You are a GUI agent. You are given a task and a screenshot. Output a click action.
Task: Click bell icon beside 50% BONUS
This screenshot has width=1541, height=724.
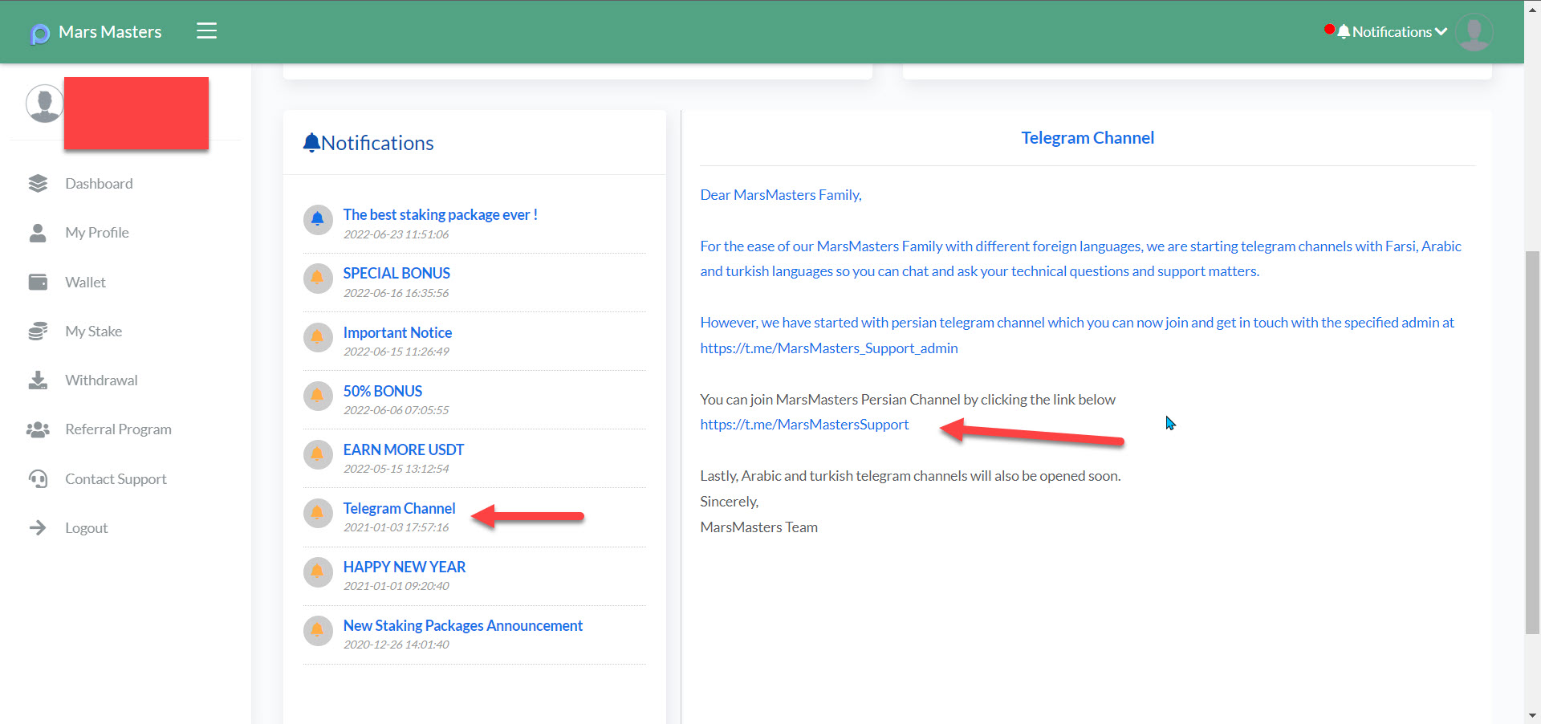318,395
